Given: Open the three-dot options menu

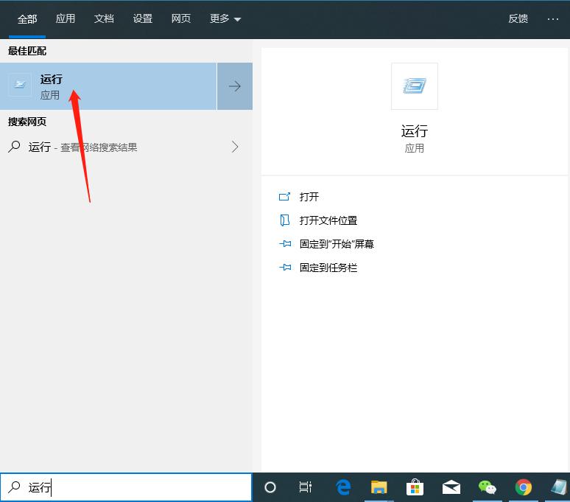Looking at the screenshot, I should coord(553,19).
